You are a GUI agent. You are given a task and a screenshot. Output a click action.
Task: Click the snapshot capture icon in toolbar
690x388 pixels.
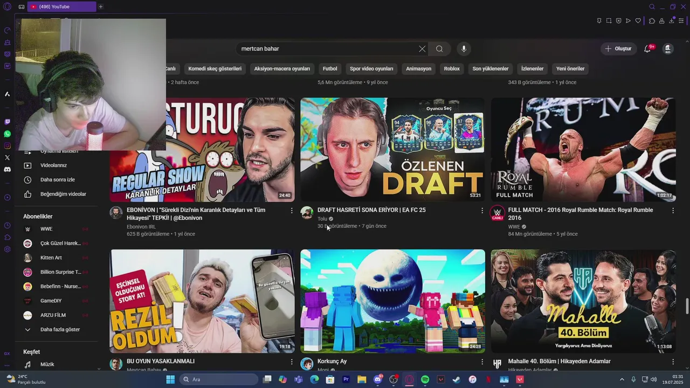(609, 21)
